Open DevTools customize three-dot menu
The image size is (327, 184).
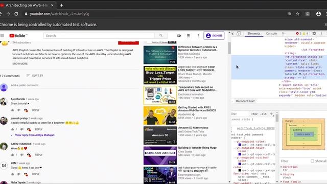[321, 33]
